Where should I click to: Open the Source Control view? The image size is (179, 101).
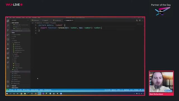(8, 30)
